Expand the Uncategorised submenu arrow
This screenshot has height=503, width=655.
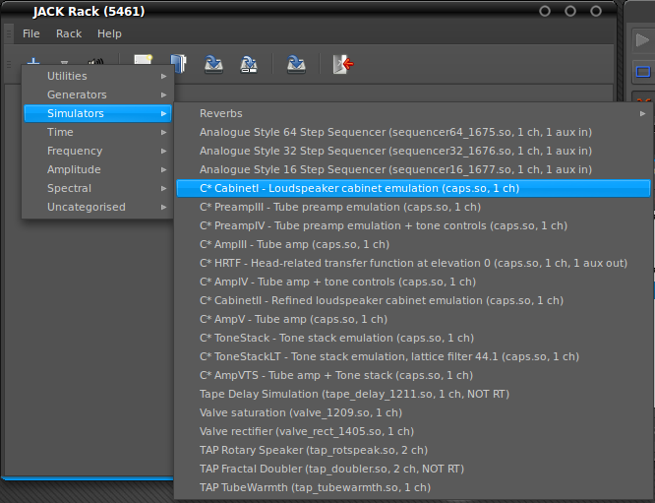coord(163,207)
